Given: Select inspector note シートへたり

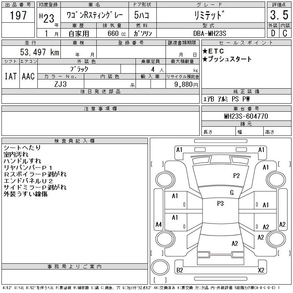Looking at the screenshot, I should [22, 148].
